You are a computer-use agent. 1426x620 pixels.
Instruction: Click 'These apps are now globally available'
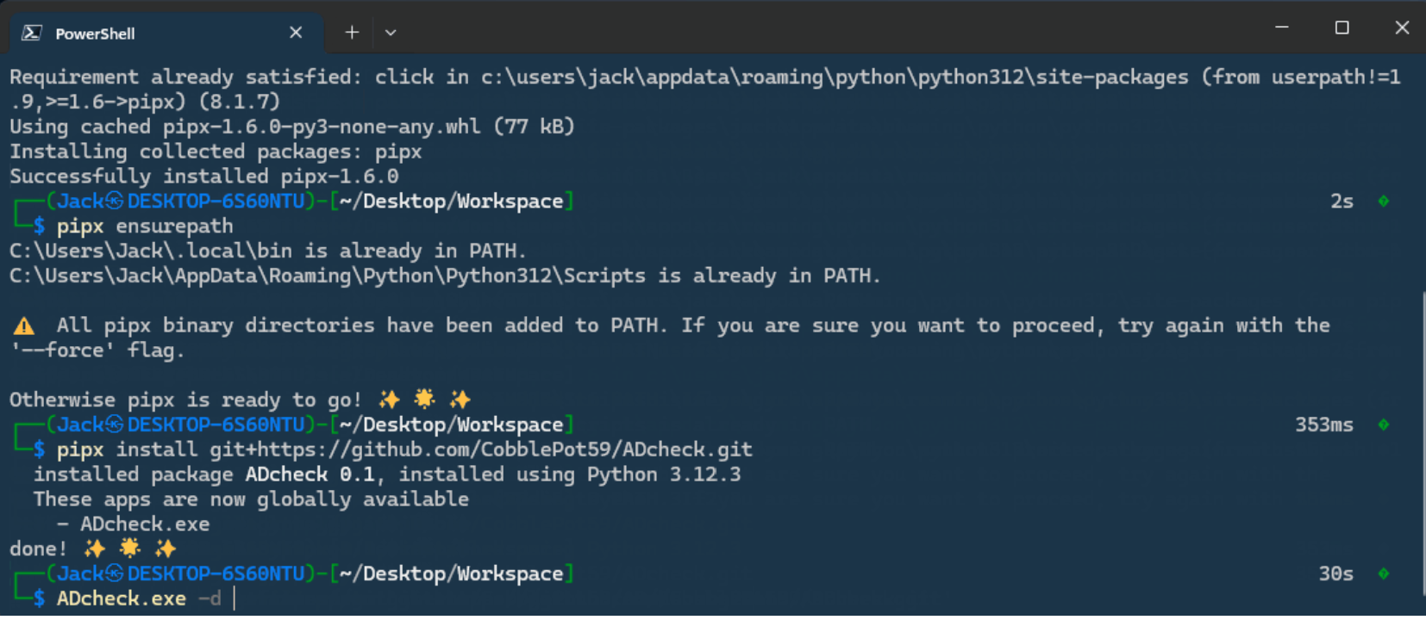[x=251, y=499]
